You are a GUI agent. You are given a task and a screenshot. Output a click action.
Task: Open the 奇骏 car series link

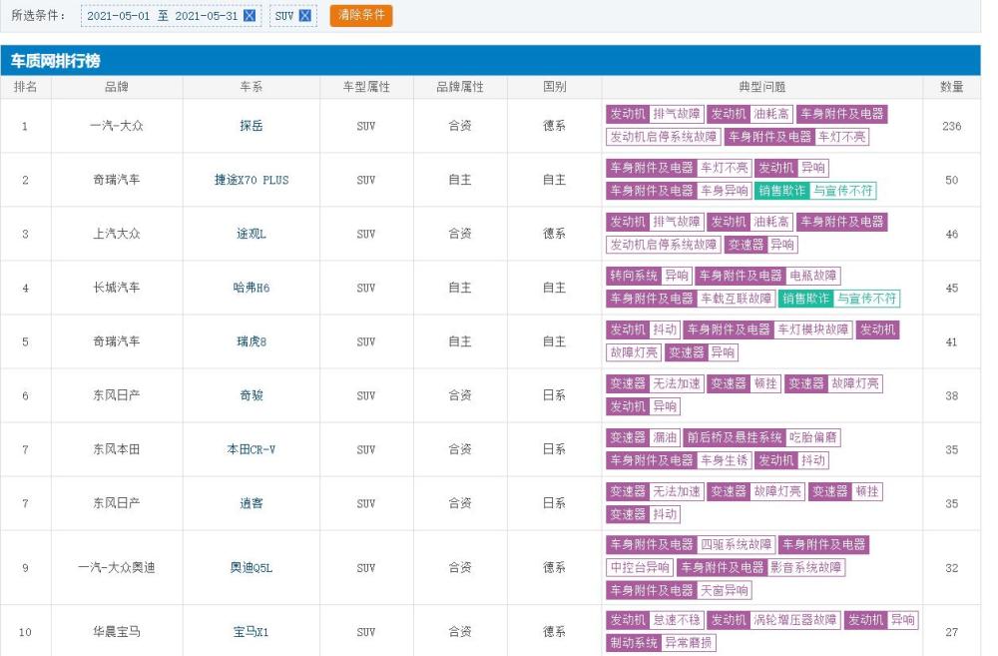click(x=251, y=395)
